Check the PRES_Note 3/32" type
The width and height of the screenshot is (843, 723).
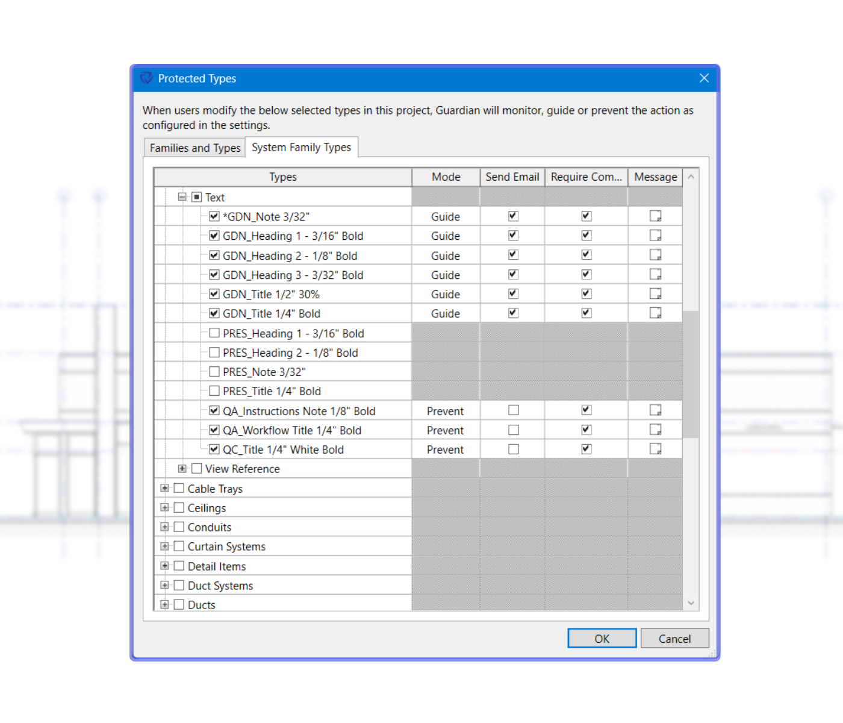(214, 372)
